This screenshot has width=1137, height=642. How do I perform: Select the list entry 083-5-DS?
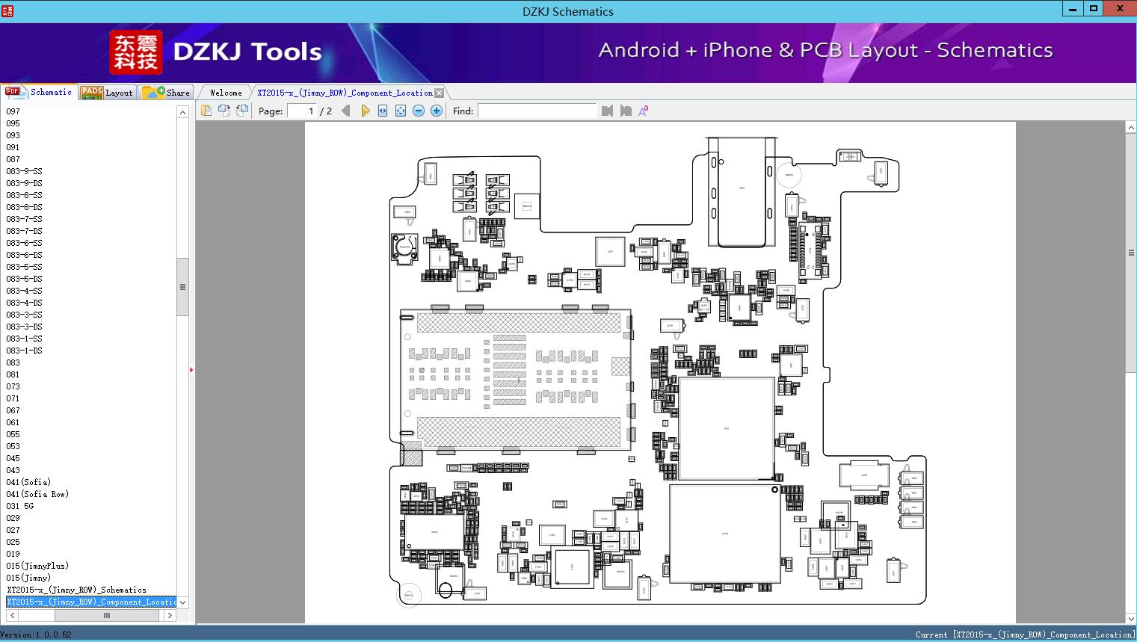(x=24, y=279)
